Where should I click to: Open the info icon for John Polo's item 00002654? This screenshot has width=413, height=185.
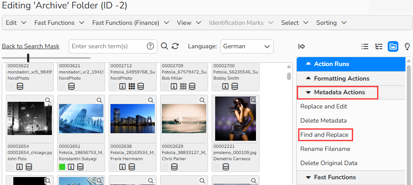[x=19, y=167]
